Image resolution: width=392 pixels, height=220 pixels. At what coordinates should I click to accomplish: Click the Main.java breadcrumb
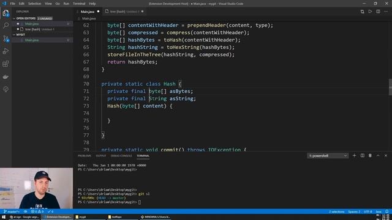[x=89, y=18]
